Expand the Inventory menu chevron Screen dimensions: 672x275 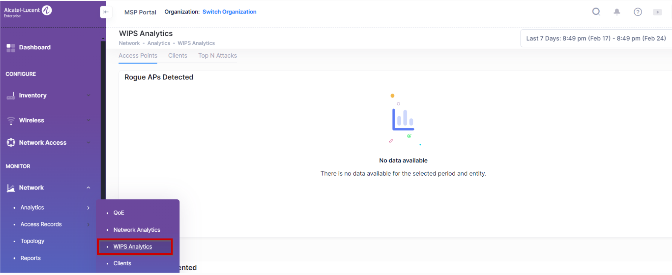(x=89, y=95)
